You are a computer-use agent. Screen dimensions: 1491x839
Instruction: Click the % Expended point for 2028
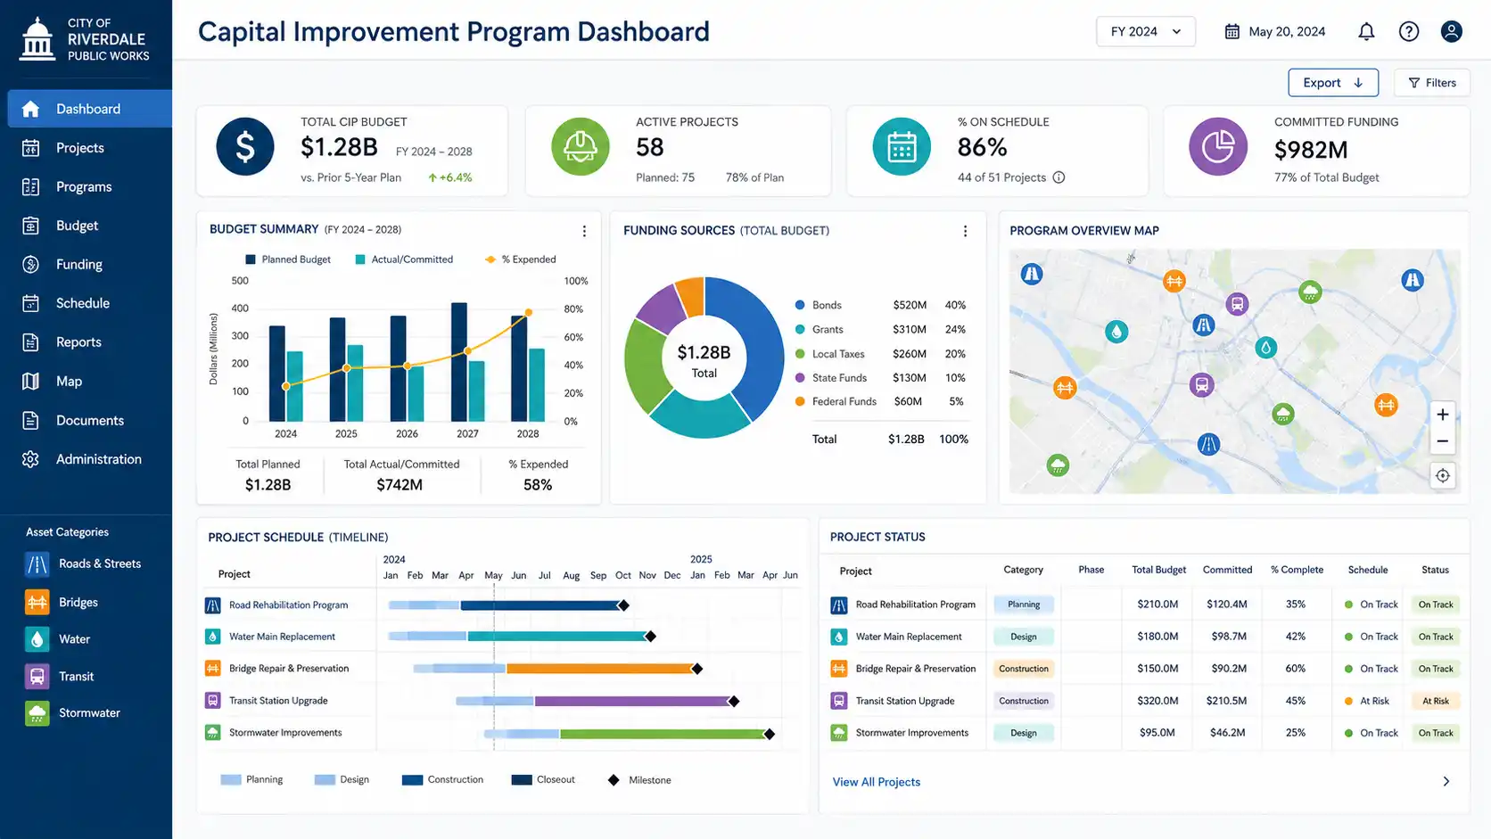[x=528, y=312]
